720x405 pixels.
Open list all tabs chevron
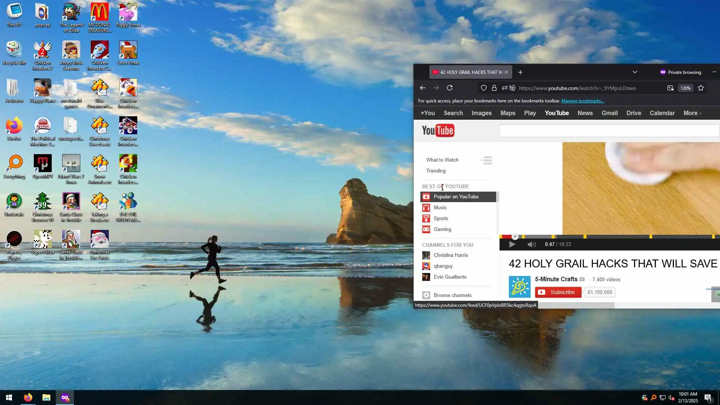click(x=634, y=72)
